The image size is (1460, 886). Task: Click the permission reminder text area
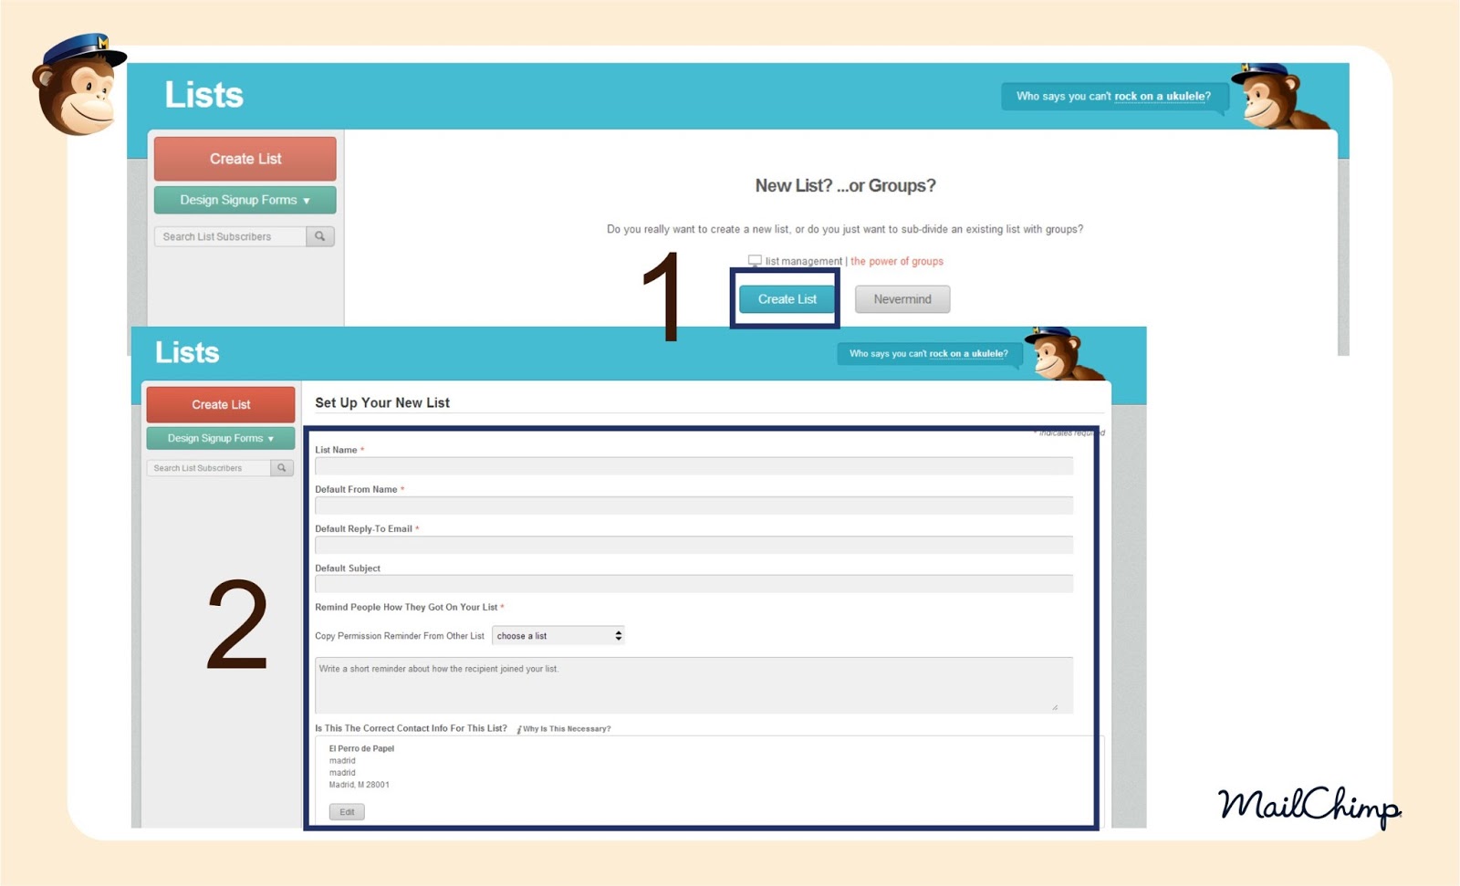tap(693, 685)
